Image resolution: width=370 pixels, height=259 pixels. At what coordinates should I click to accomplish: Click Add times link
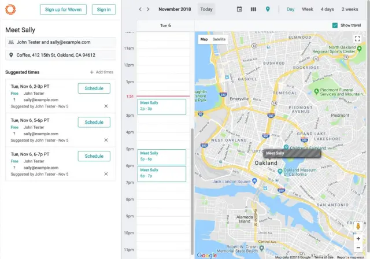coord(101,72)
